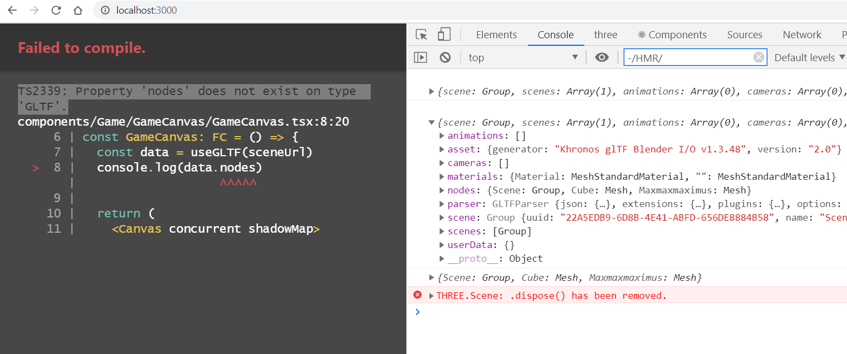Clear the console filter text
The image size is (847, 354).
coord(758,57)
